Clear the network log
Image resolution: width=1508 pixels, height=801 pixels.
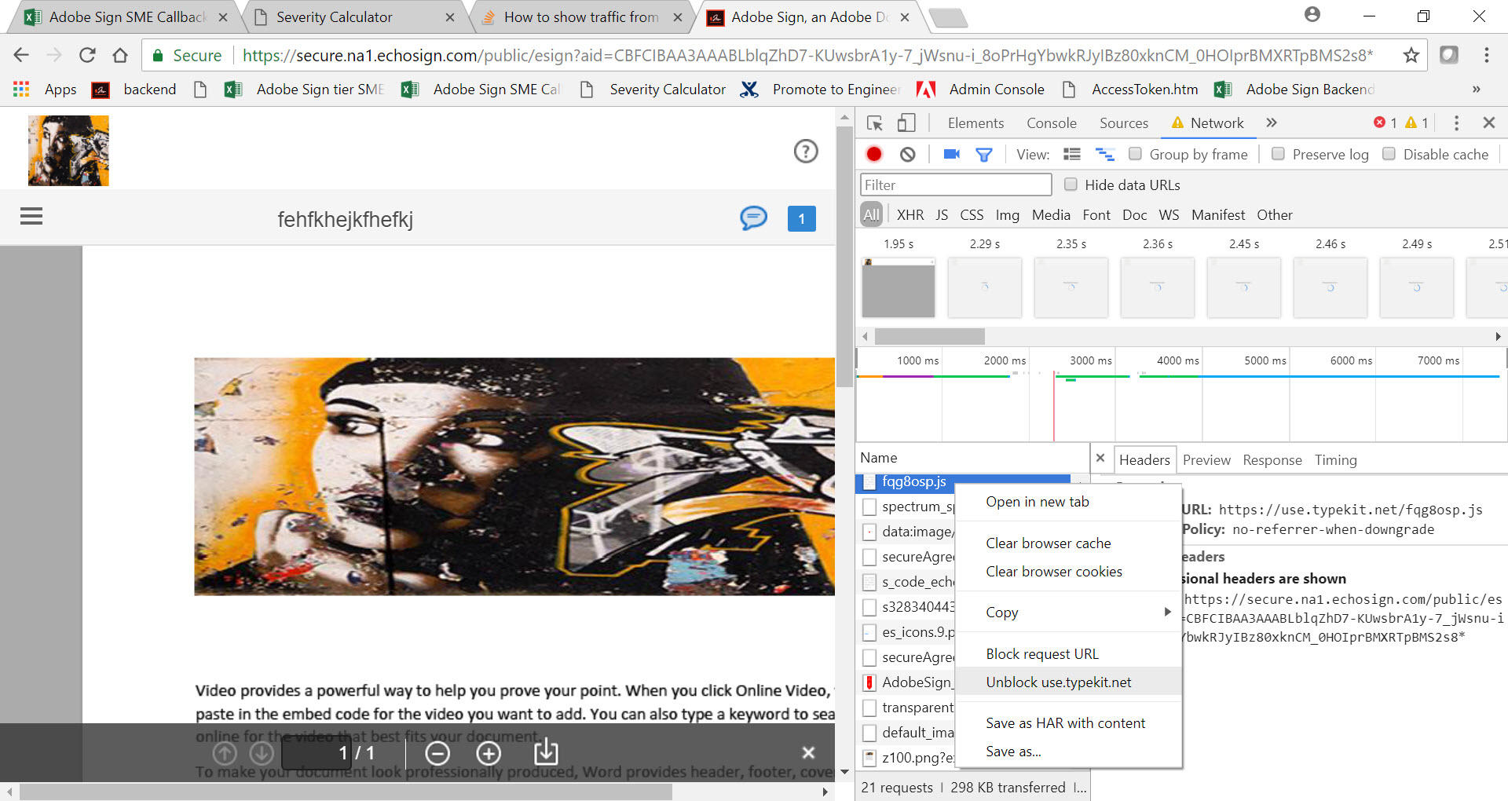907,154
